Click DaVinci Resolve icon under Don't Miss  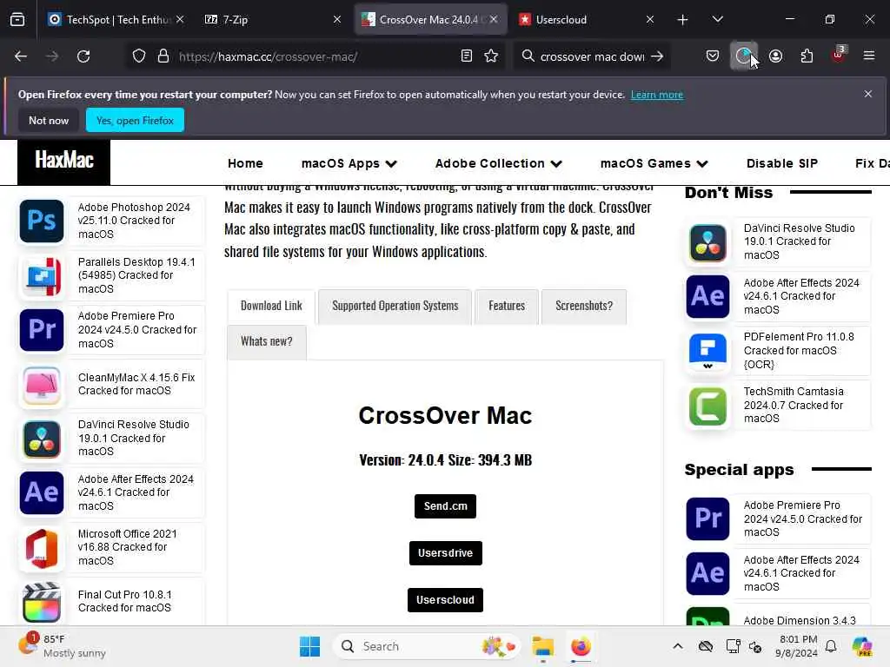pyautogui.click(x=707, y=243)
